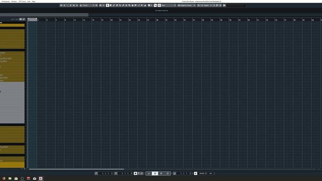Select the Glue tool in toolbar

point(123,6)
